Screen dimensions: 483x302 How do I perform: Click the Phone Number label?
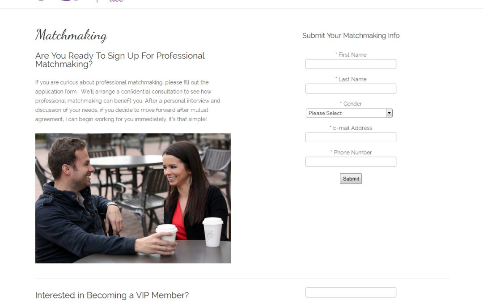click(351, 153)
